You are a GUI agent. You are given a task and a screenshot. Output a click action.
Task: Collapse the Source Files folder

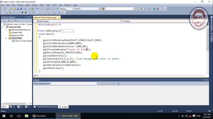tap(6, 38)
